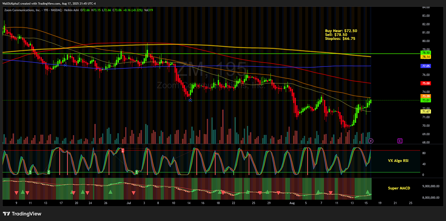Toggle visibility of the VX Algo RSI indicator

398,160
